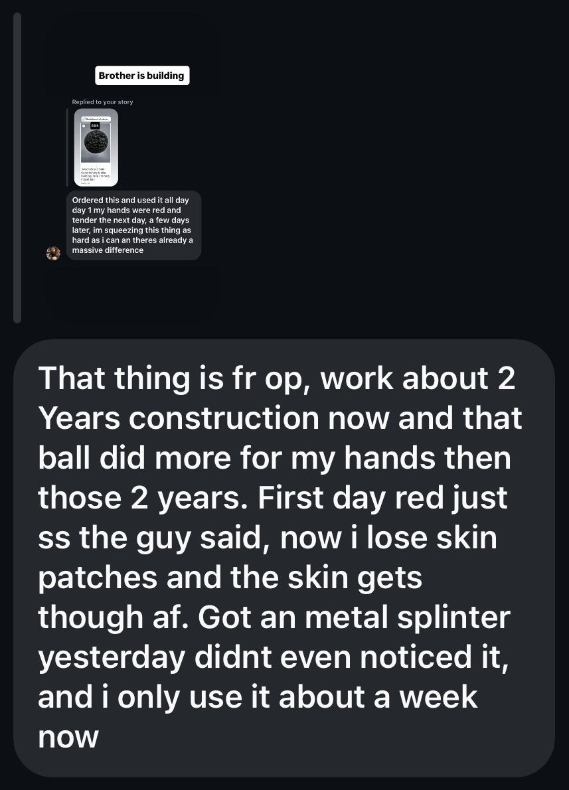569x790 pixels.
Task: Click the store logo in story header
Action: (84, 118)
